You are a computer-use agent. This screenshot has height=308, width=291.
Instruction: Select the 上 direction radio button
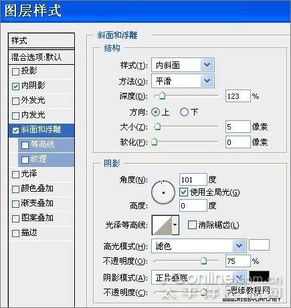(x=156, y=112)
